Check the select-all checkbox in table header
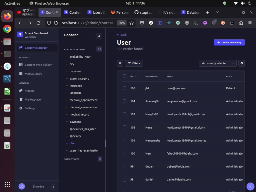 (x=124, y=76)
